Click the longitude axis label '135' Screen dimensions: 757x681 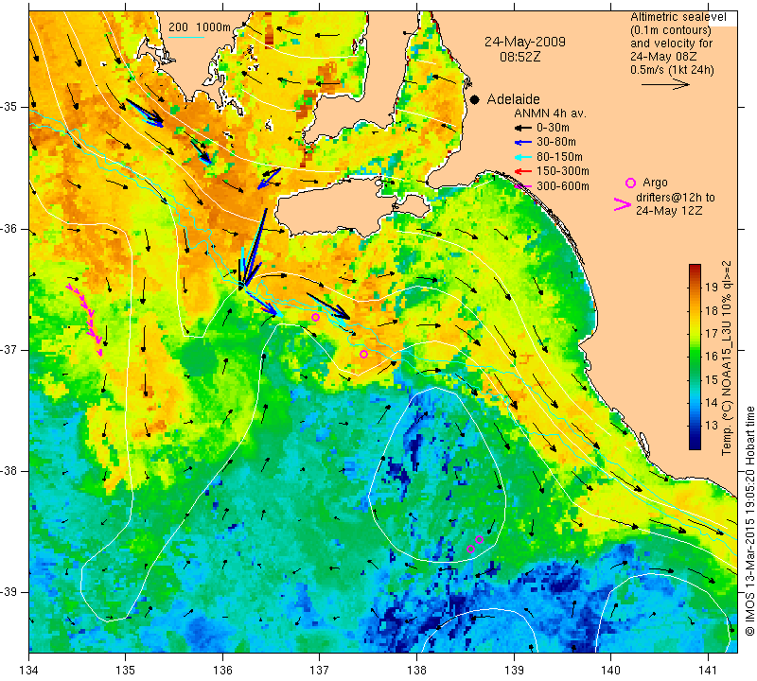pyautogui.click(x=126, y=670)
